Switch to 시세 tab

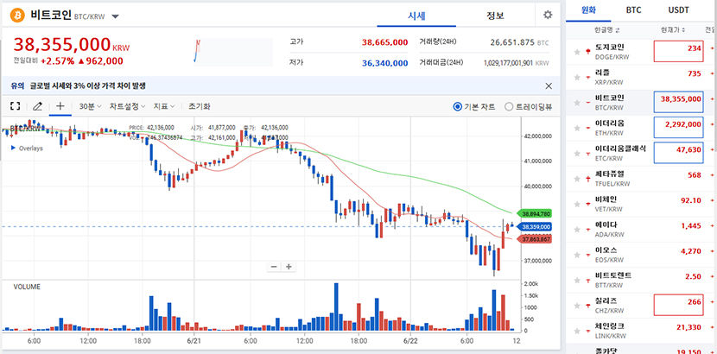coord(416,16)
